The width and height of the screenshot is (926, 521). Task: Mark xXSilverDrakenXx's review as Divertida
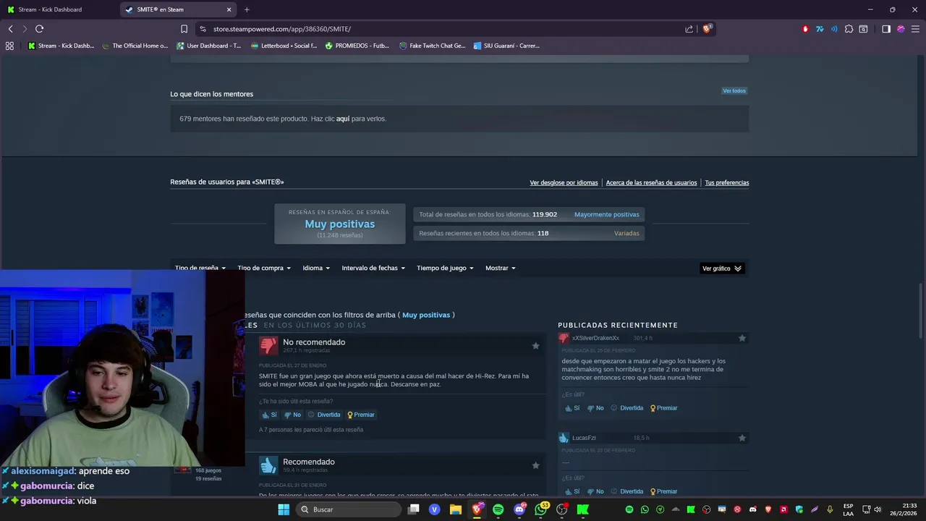[x=626, y=408]
